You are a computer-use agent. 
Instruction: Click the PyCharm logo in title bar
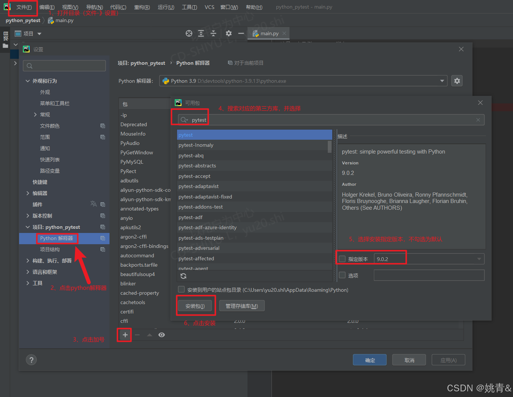pos(7,7)
